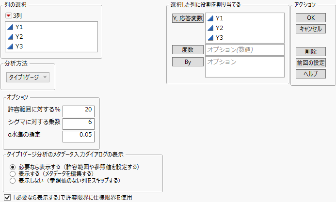Click the 許容範囲に対する% input field
Screen dimensions: 336x202
click(78, 110)
